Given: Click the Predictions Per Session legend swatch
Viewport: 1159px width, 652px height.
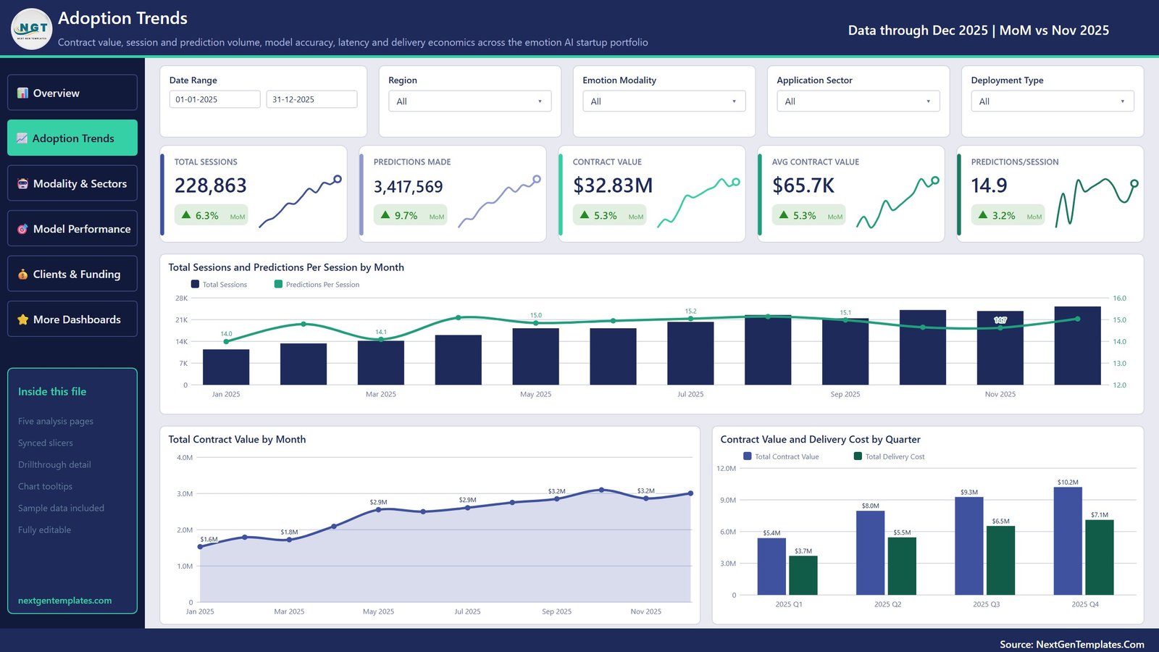Looking at the screenshot, I should (278, 284).
